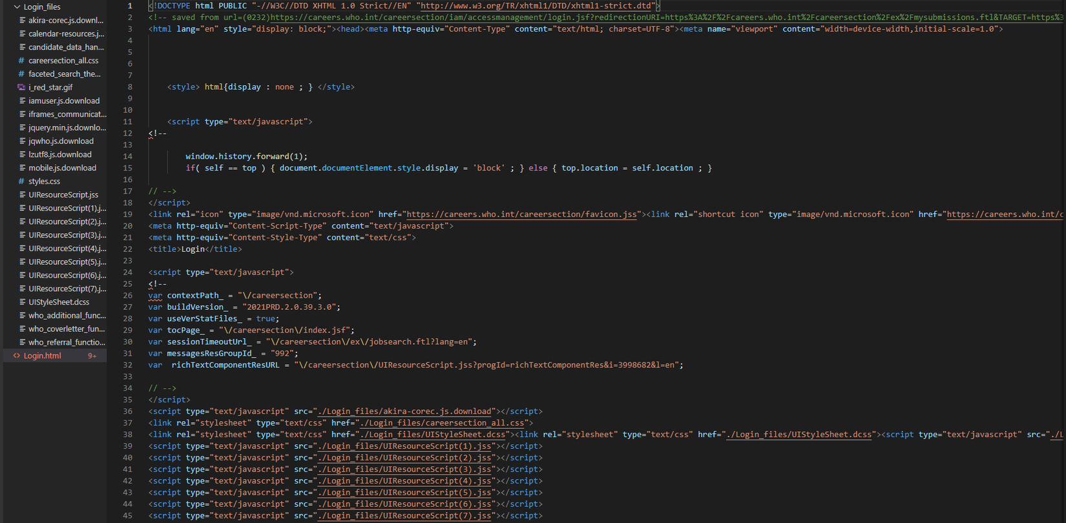The image size is (1066, 523).
Task: Click the file icon beside jqwho.js.download
Action: click(x=23, y=141)
